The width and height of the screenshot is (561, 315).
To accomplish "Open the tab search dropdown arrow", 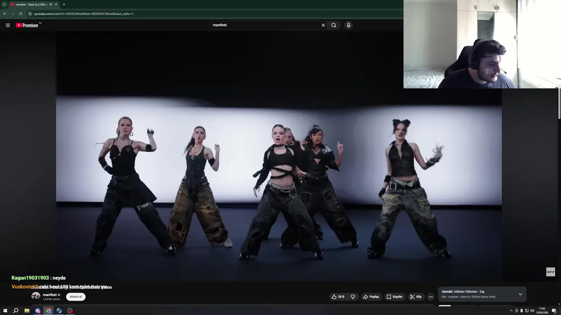I will [4, 4].
